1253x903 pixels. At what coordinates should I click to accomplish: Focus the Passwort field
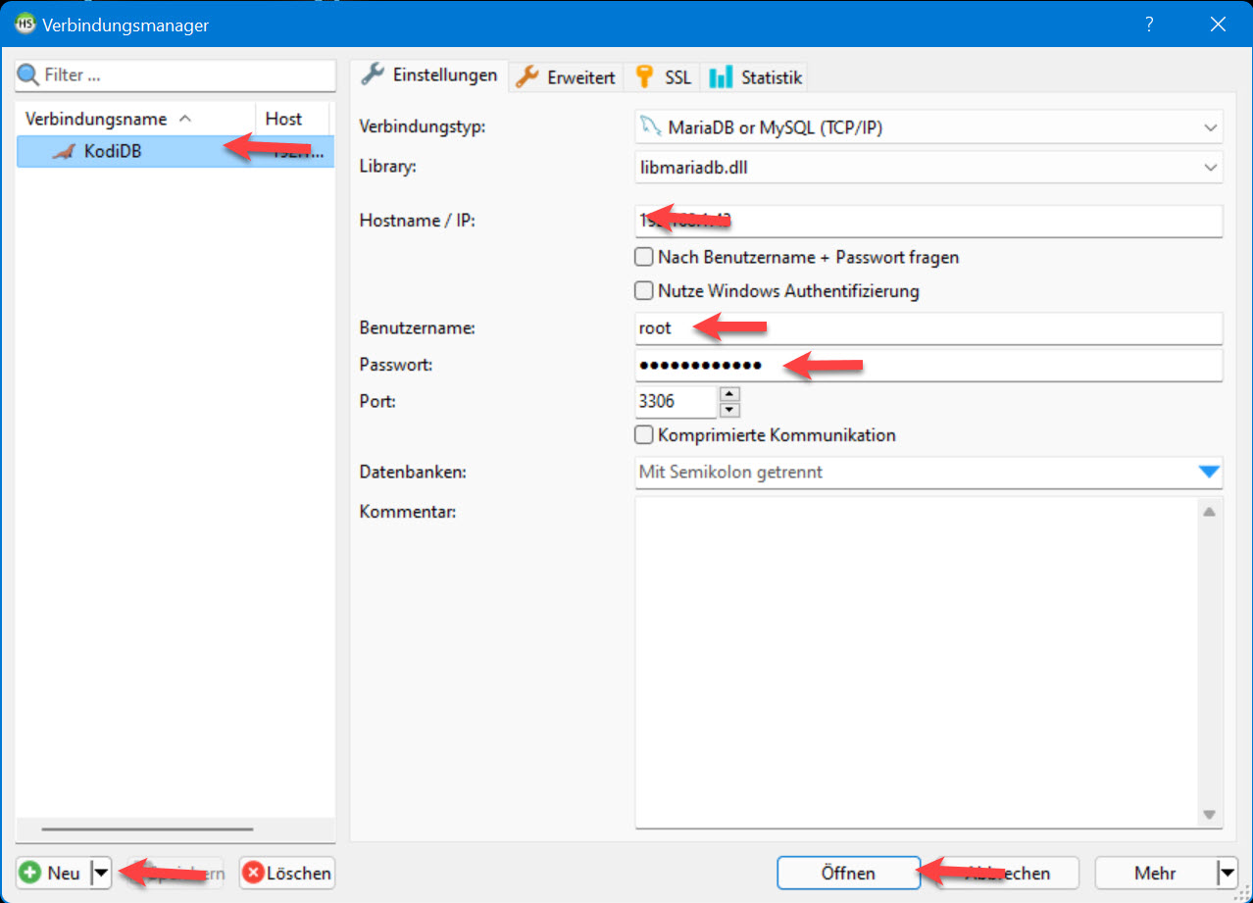(x=928, y=365)
